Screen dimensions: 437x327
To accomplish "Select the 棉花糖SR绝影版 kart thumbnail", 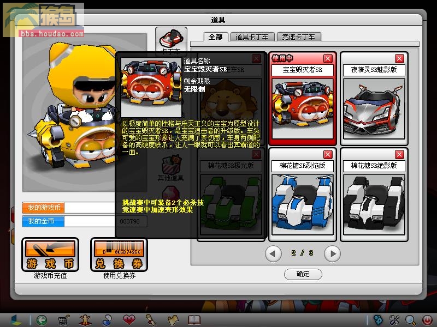I will click(x=374, y=204).
